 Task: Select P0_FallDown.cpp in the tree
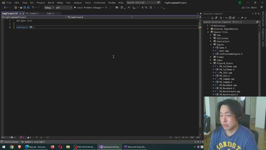(228, 67)
